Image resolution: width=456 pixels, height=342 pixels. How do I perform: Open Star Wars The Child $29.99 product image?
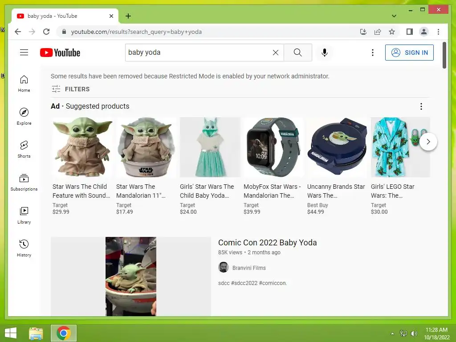(x=82, y=147)
